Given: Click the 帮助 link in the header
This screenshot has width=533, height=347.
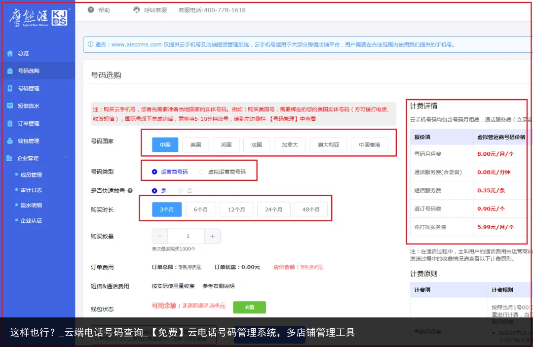Looking at the screenshot, I should (x=104, y=10).
